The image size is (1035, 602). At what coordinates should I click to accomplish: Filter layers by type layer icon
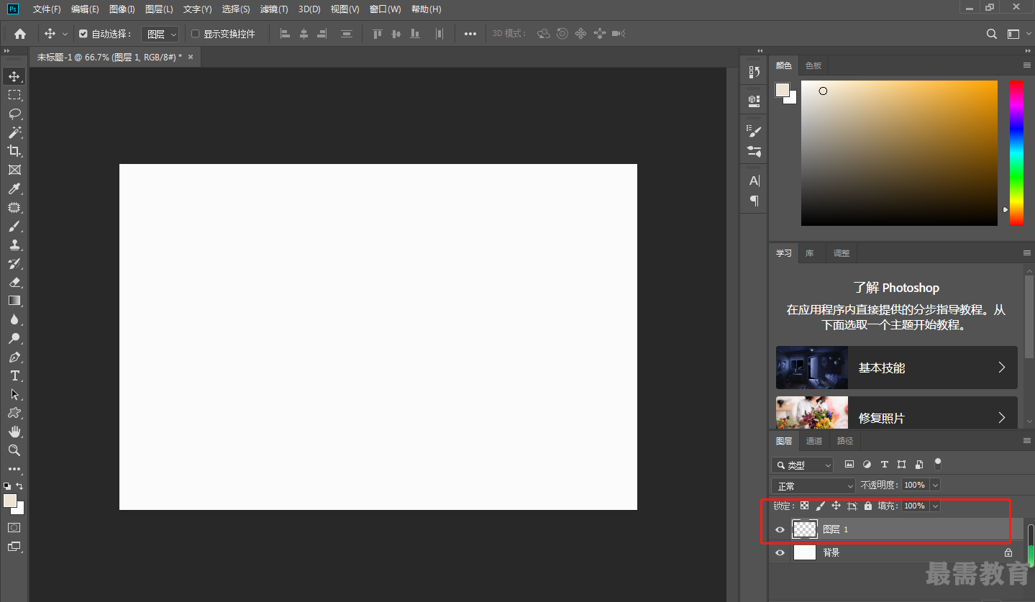pos(884,465)
